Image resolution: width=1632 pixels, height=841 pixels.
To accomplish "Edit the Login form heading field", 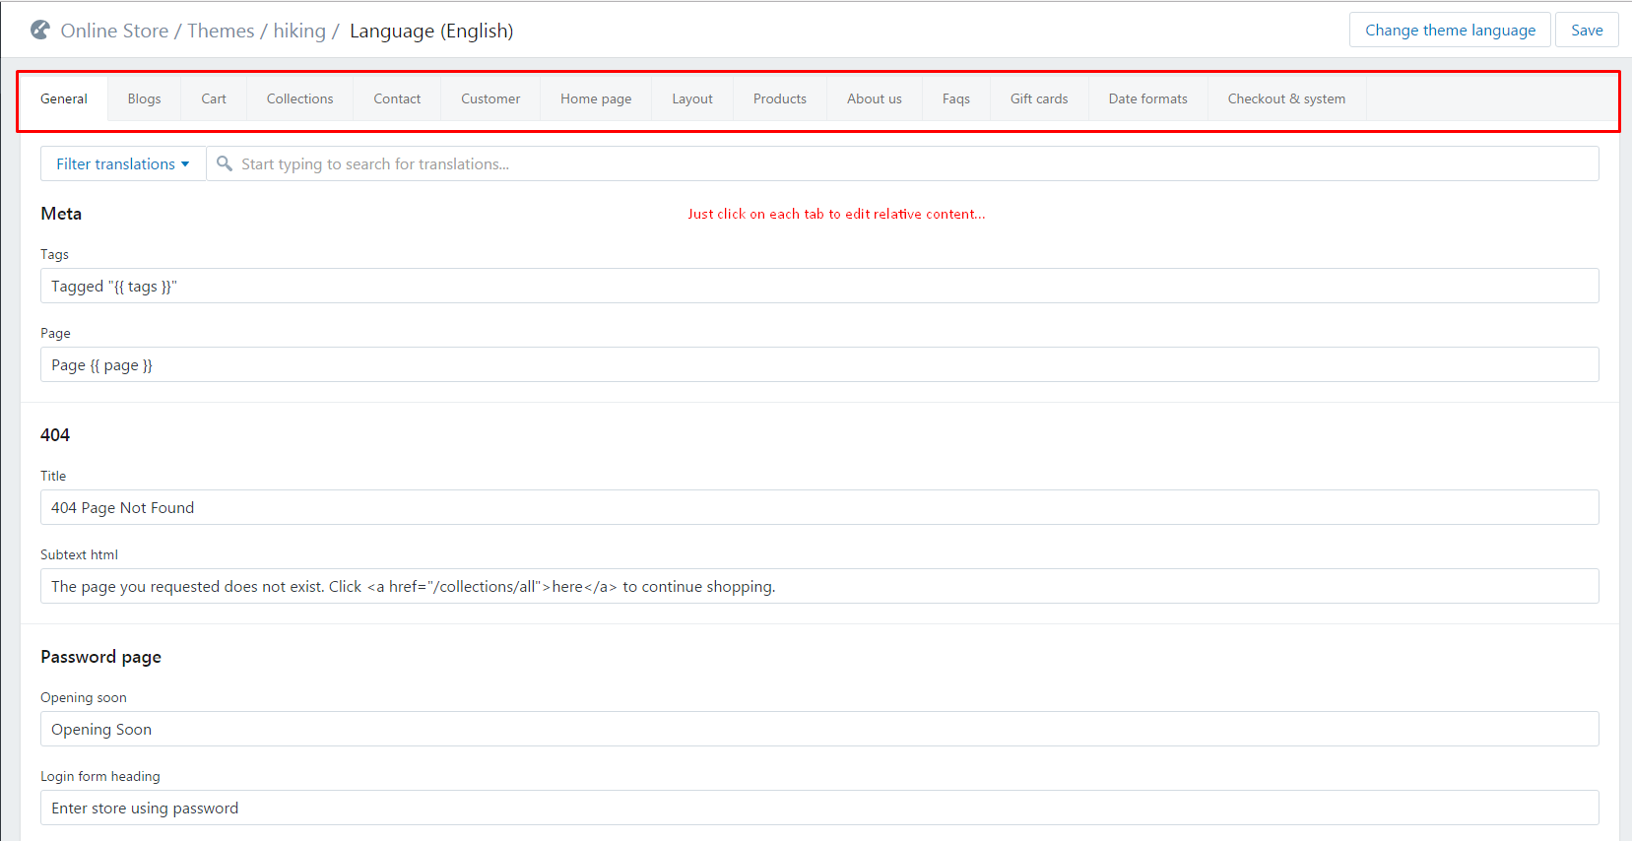I will pos(818,808).
